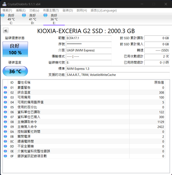This screenshot has width=172, height=175.
Task: Click the masked serial number field
Action: (89, 44)
